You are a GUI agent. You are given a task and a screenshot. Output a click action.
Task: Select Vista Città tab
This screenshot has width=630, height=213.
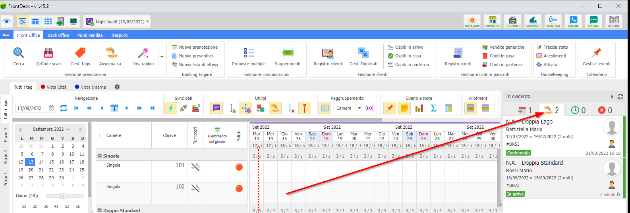(54, 87)
